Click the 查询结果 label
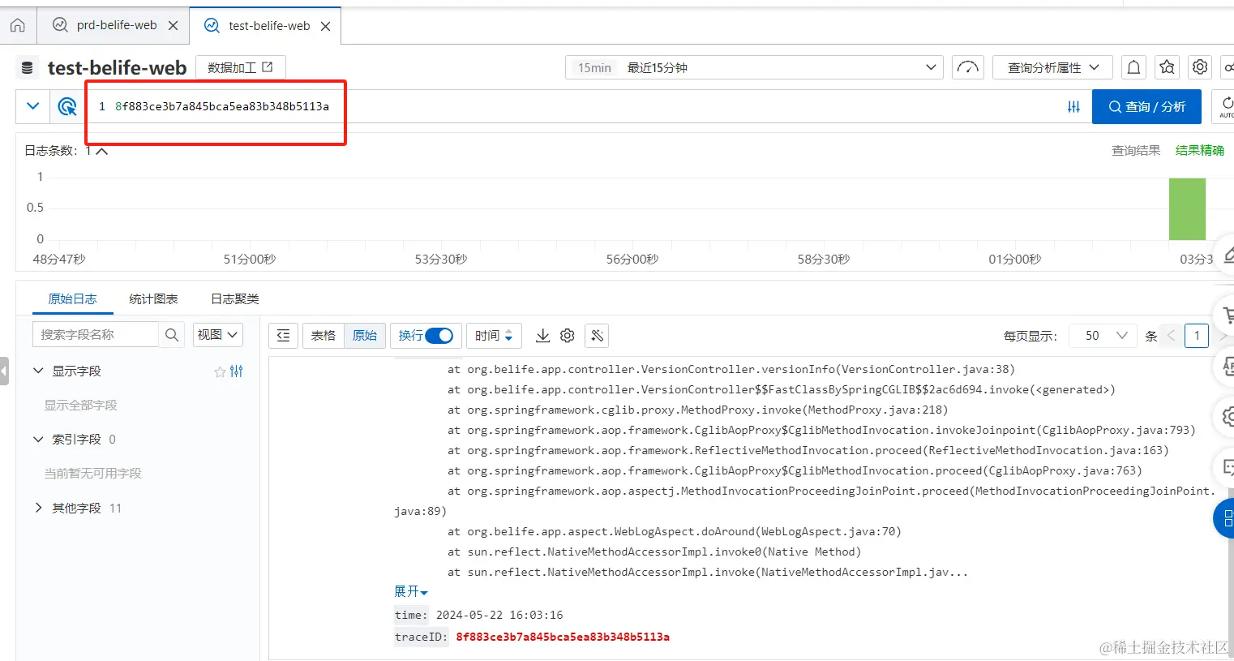The image size is (1234, 661). pyautogui.click(x=1136, y=150)
